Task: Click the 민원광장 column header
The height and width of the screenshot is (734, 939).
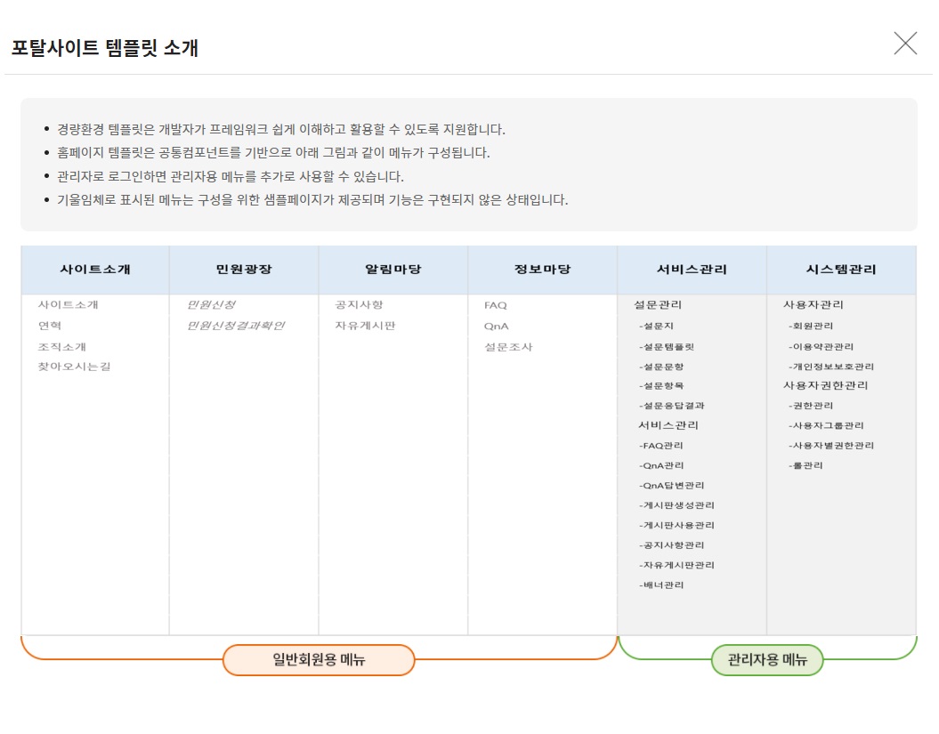Action: pos(244,270)
